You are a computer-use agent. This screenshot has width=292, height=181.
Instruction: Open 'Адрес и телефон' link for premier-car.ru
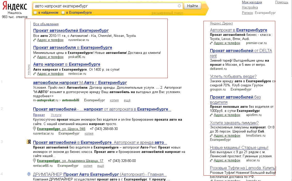tap(227, 43)
